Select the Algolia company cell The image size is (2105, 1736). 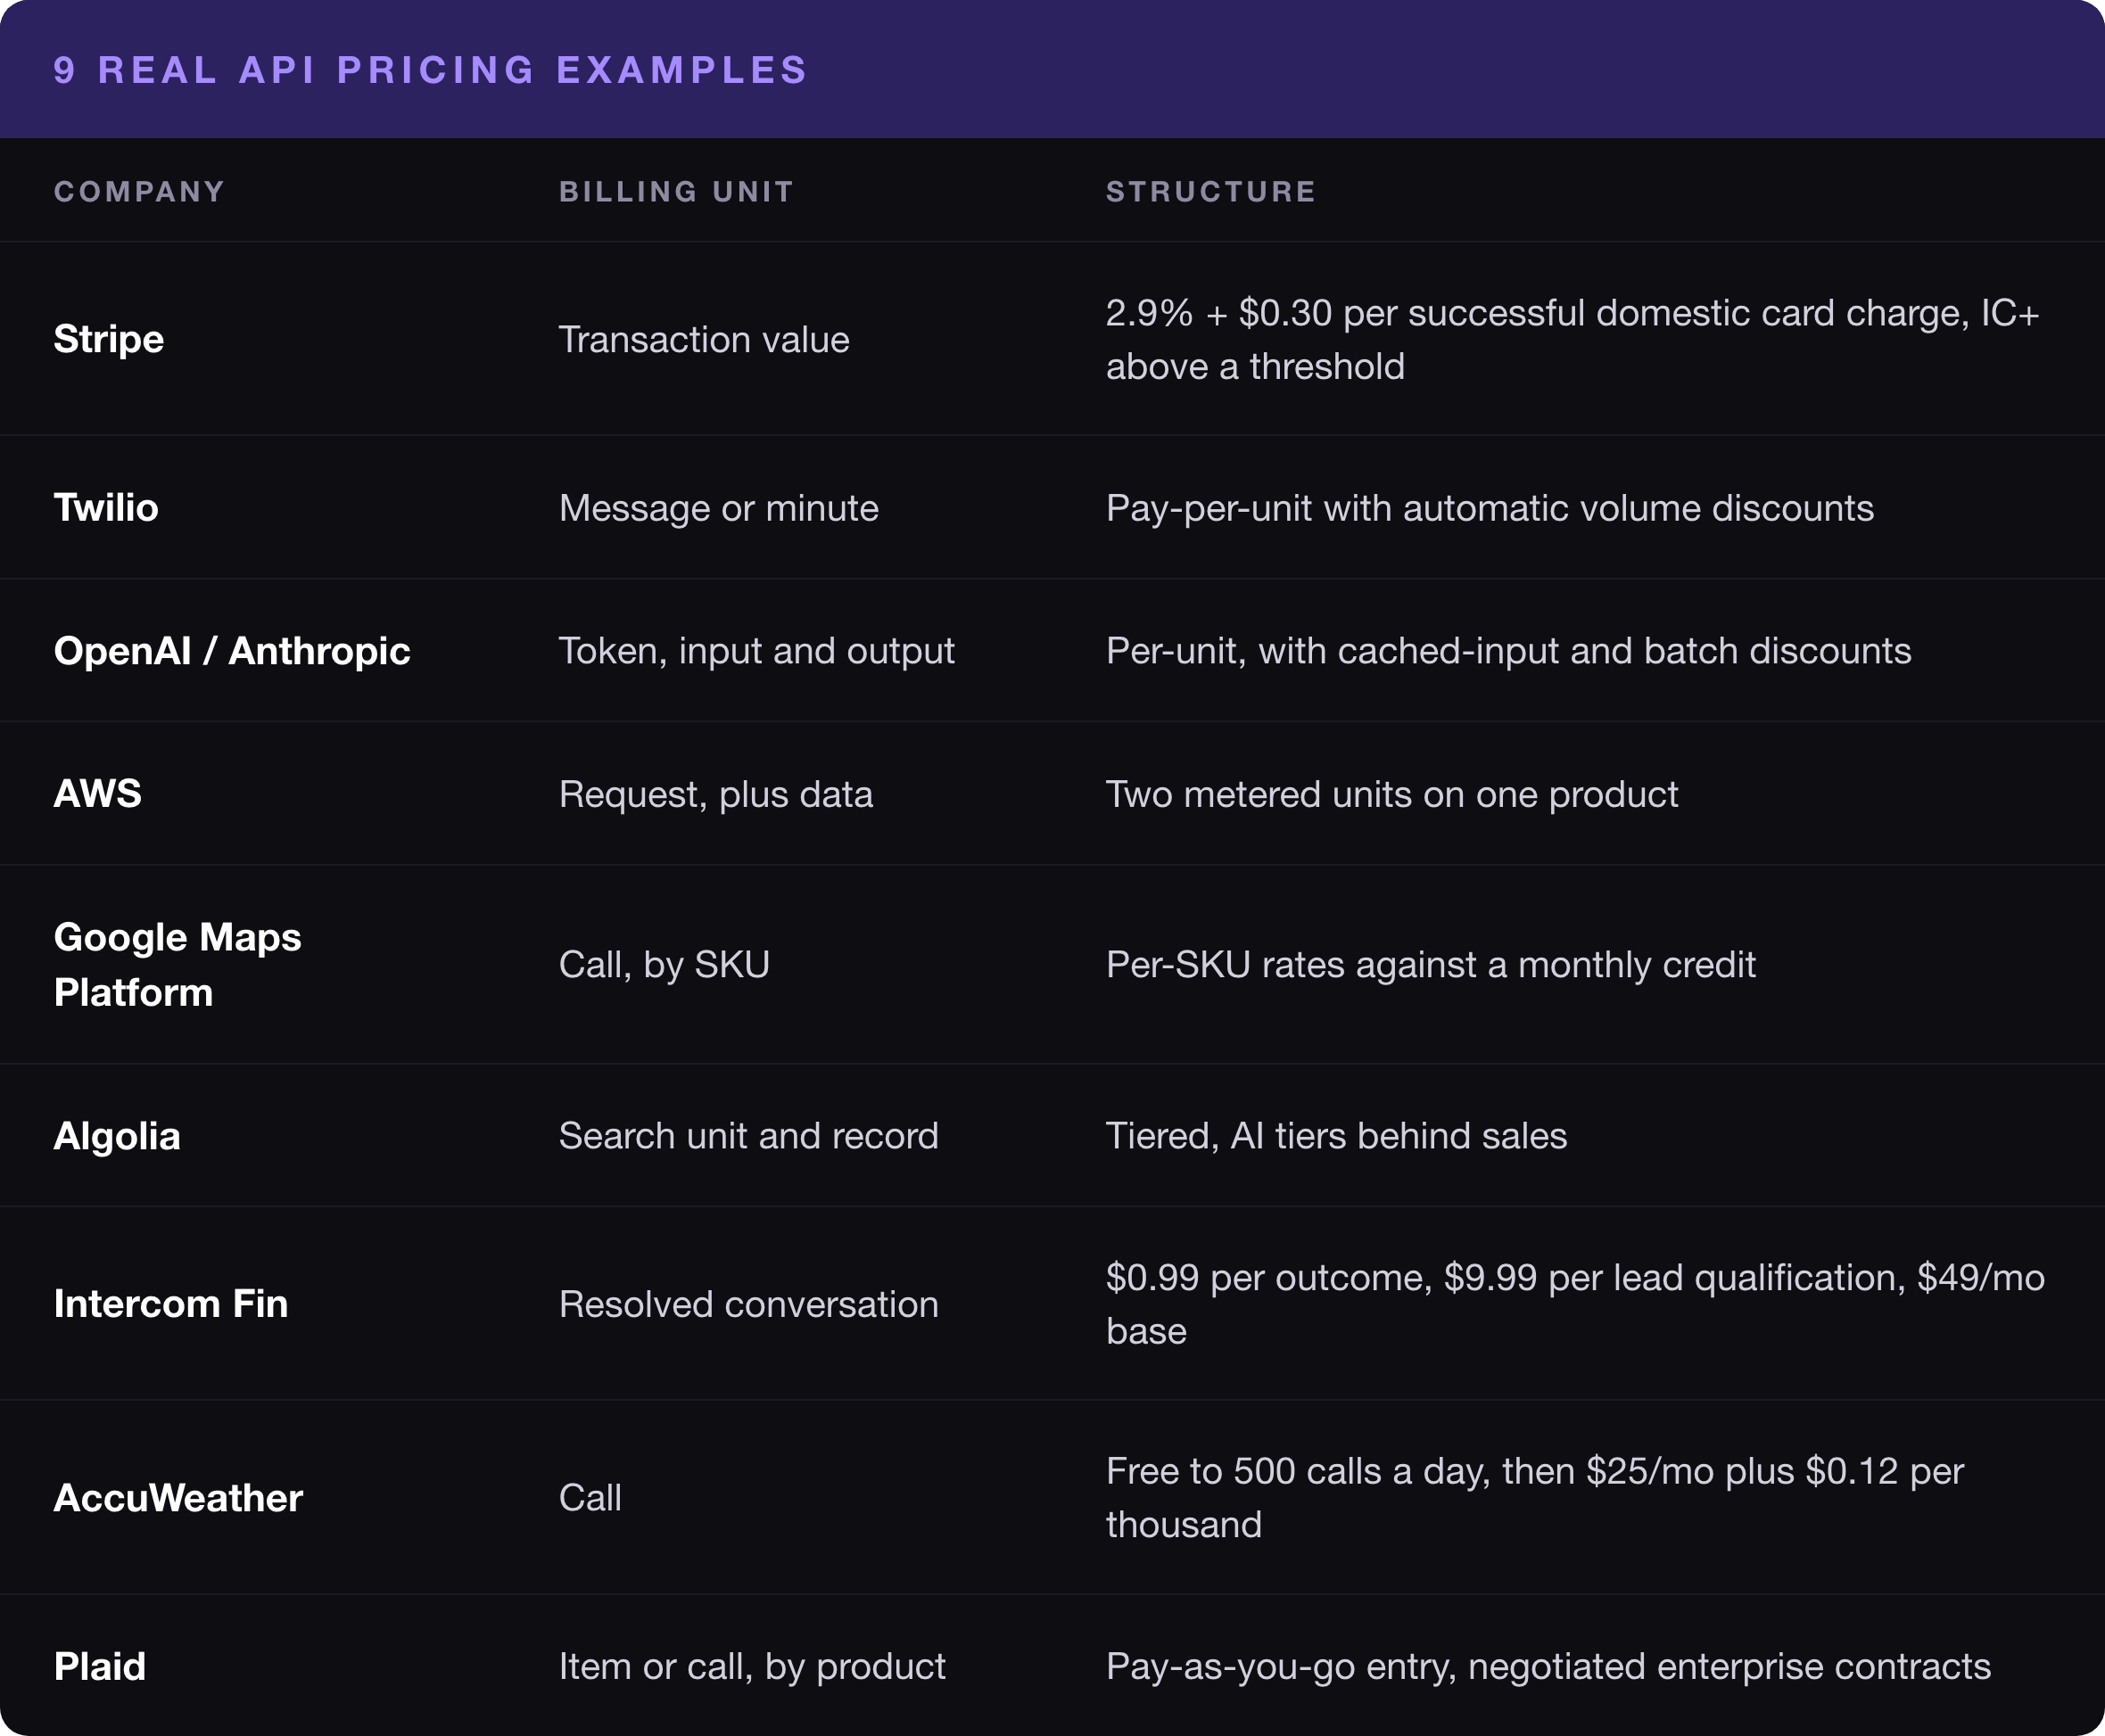[116, 1136]
